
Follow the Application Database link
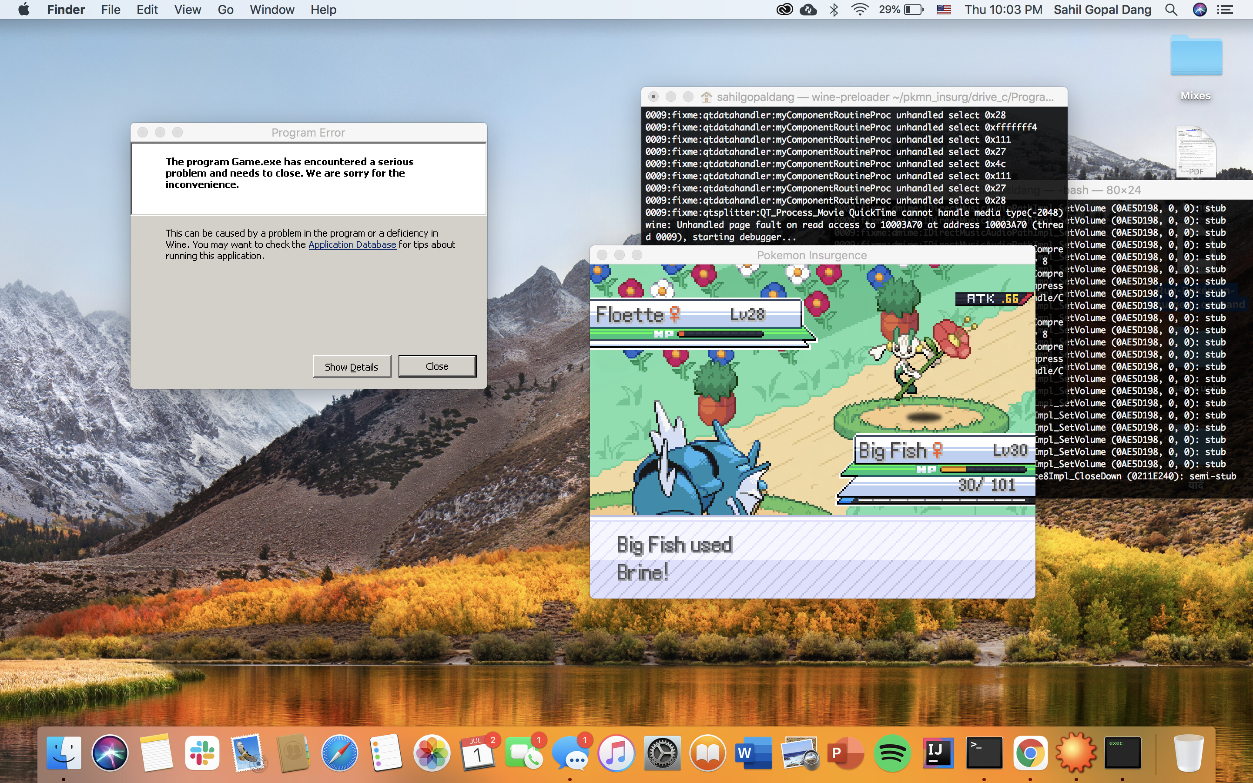tap(352, 244)
